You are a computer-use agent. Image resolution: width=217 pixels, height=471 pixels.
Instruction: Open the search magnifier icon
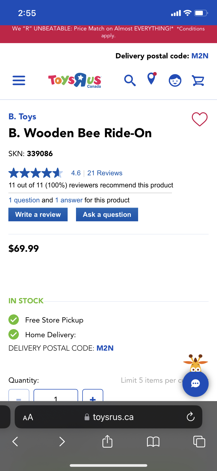point(130,80)
